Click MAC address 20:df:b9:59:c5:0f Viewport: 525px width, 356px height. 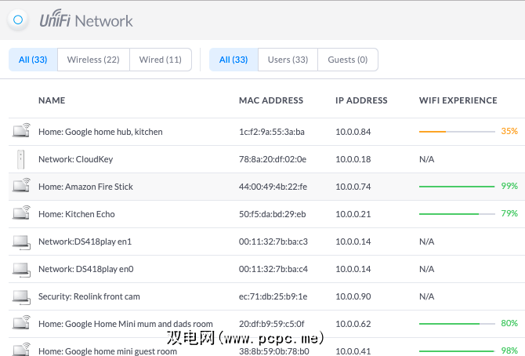272,324
